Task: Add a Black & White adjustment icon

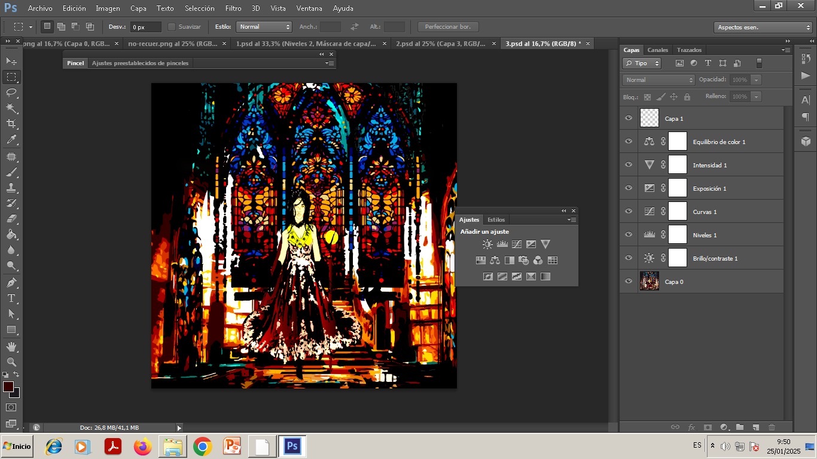Action: click(x=510, y=260)
